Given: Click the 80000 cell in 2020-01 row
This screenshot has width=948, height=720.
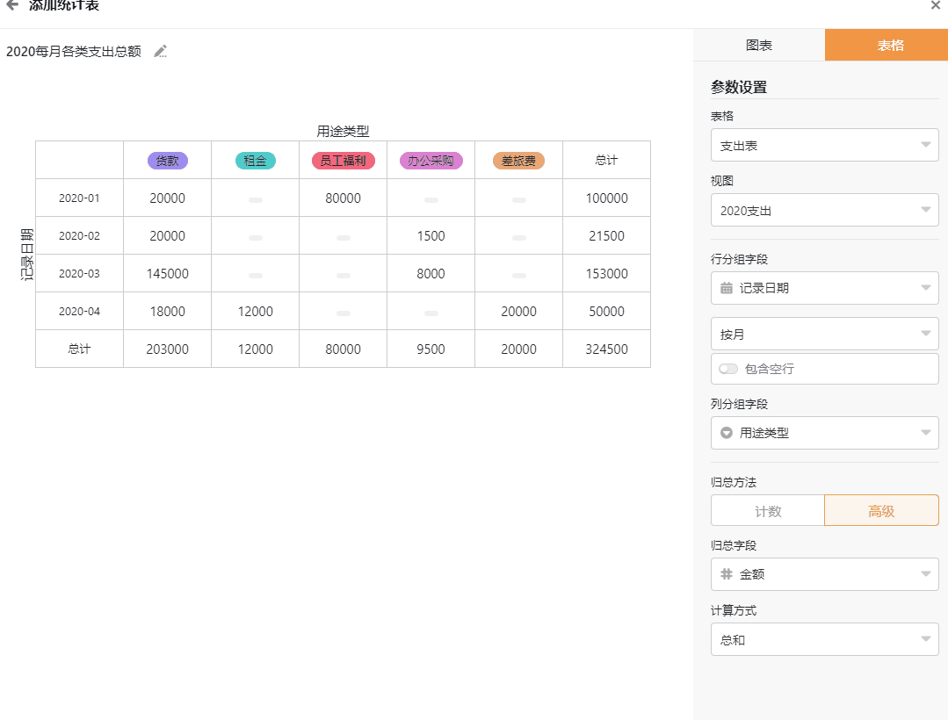Looking at the screenshot, I should tap(343, 198).
